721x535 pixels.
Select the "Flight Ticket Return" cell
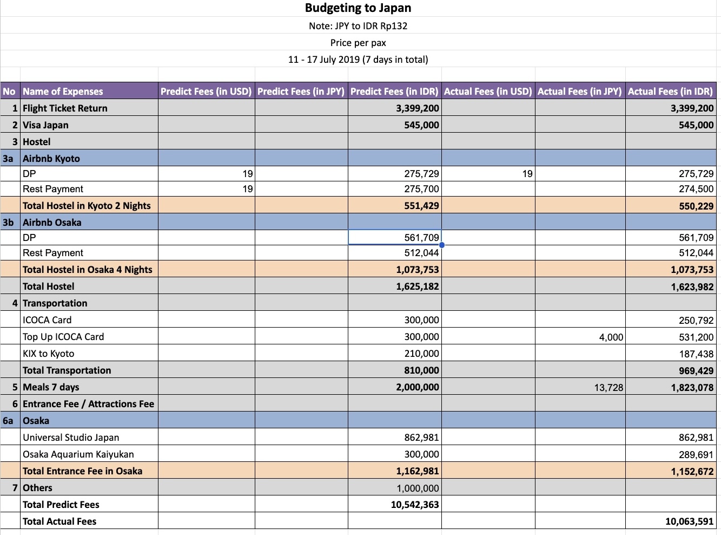tap(89, 108)
